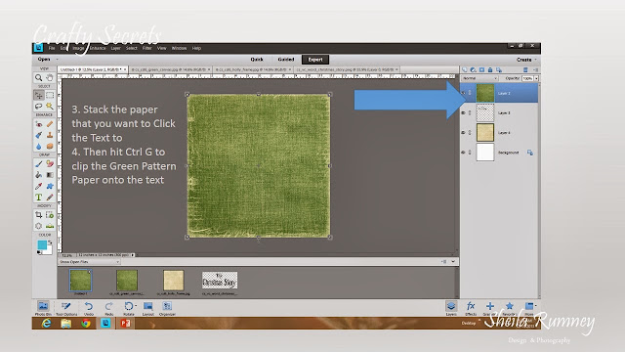
Task: Hide the Background layer eye icon
Action: click(x=463, y=153)
